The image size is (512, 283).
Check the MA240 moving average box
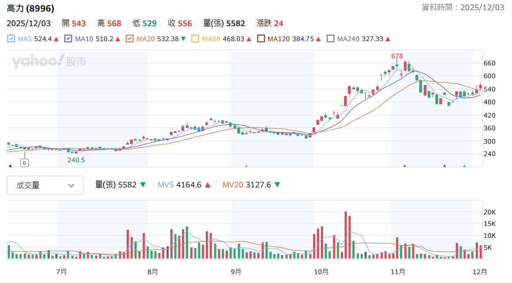click(331, 39)
